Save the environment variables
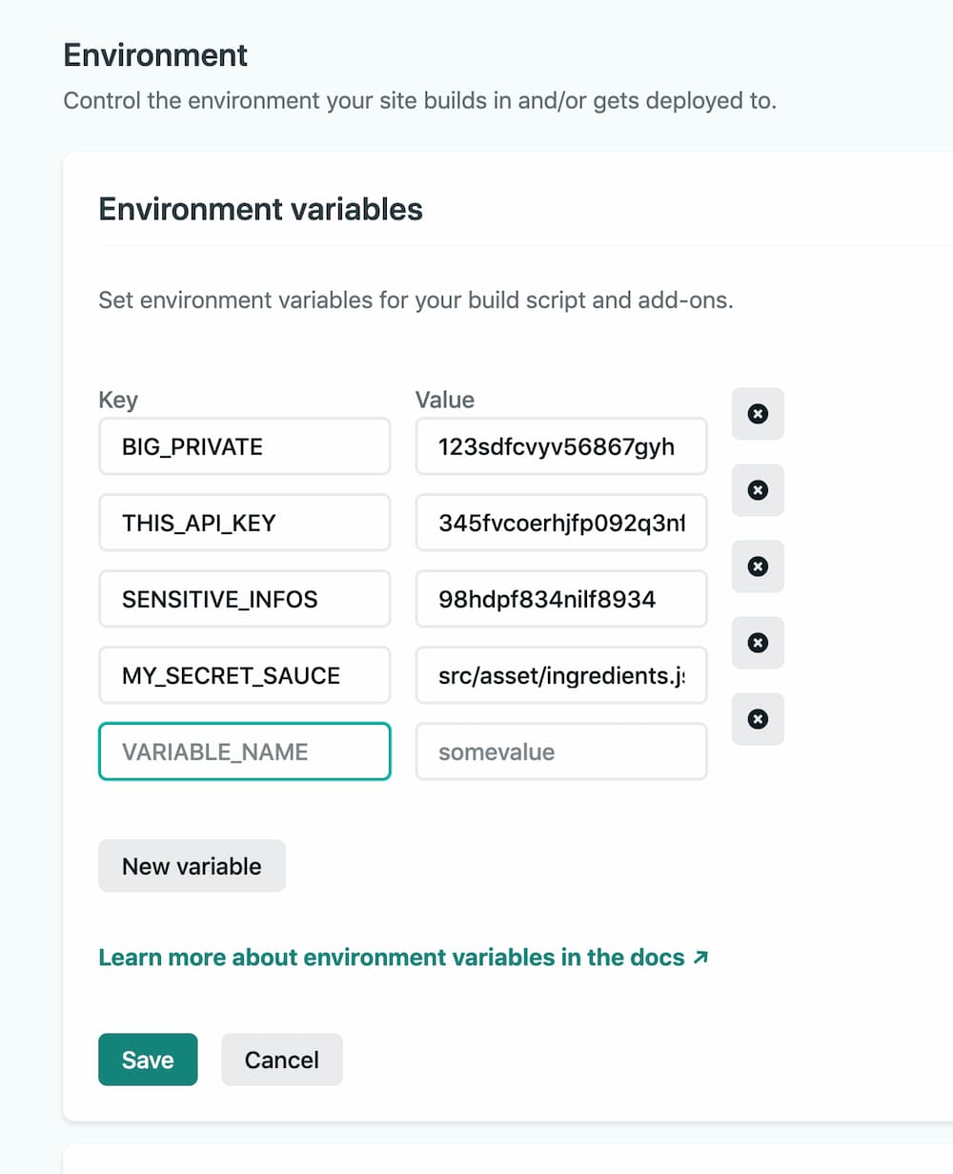This screenshot has height=1174, width=953. click(x=148, y=1059)
